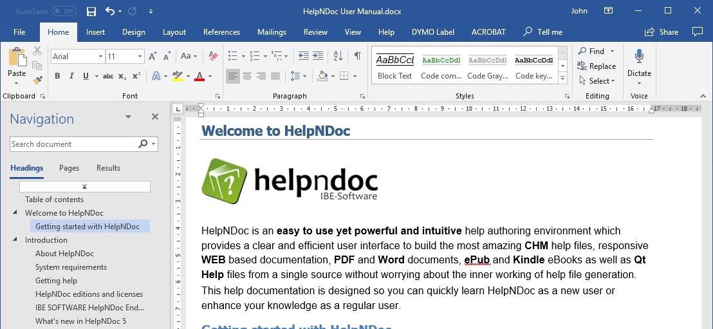Open Paragraph dialog launcher

[362, 96]
